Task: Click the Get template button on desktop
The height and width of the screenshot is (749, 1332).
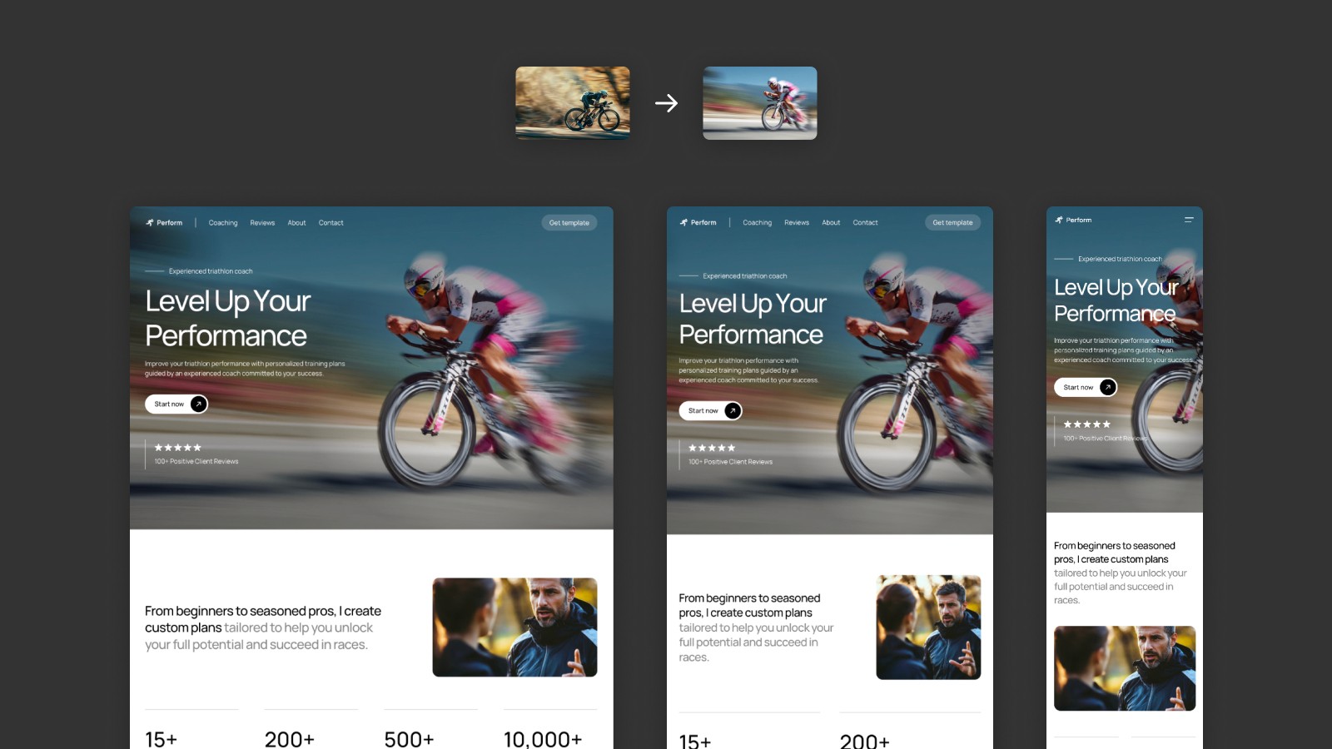Action: tap(569, 222)
